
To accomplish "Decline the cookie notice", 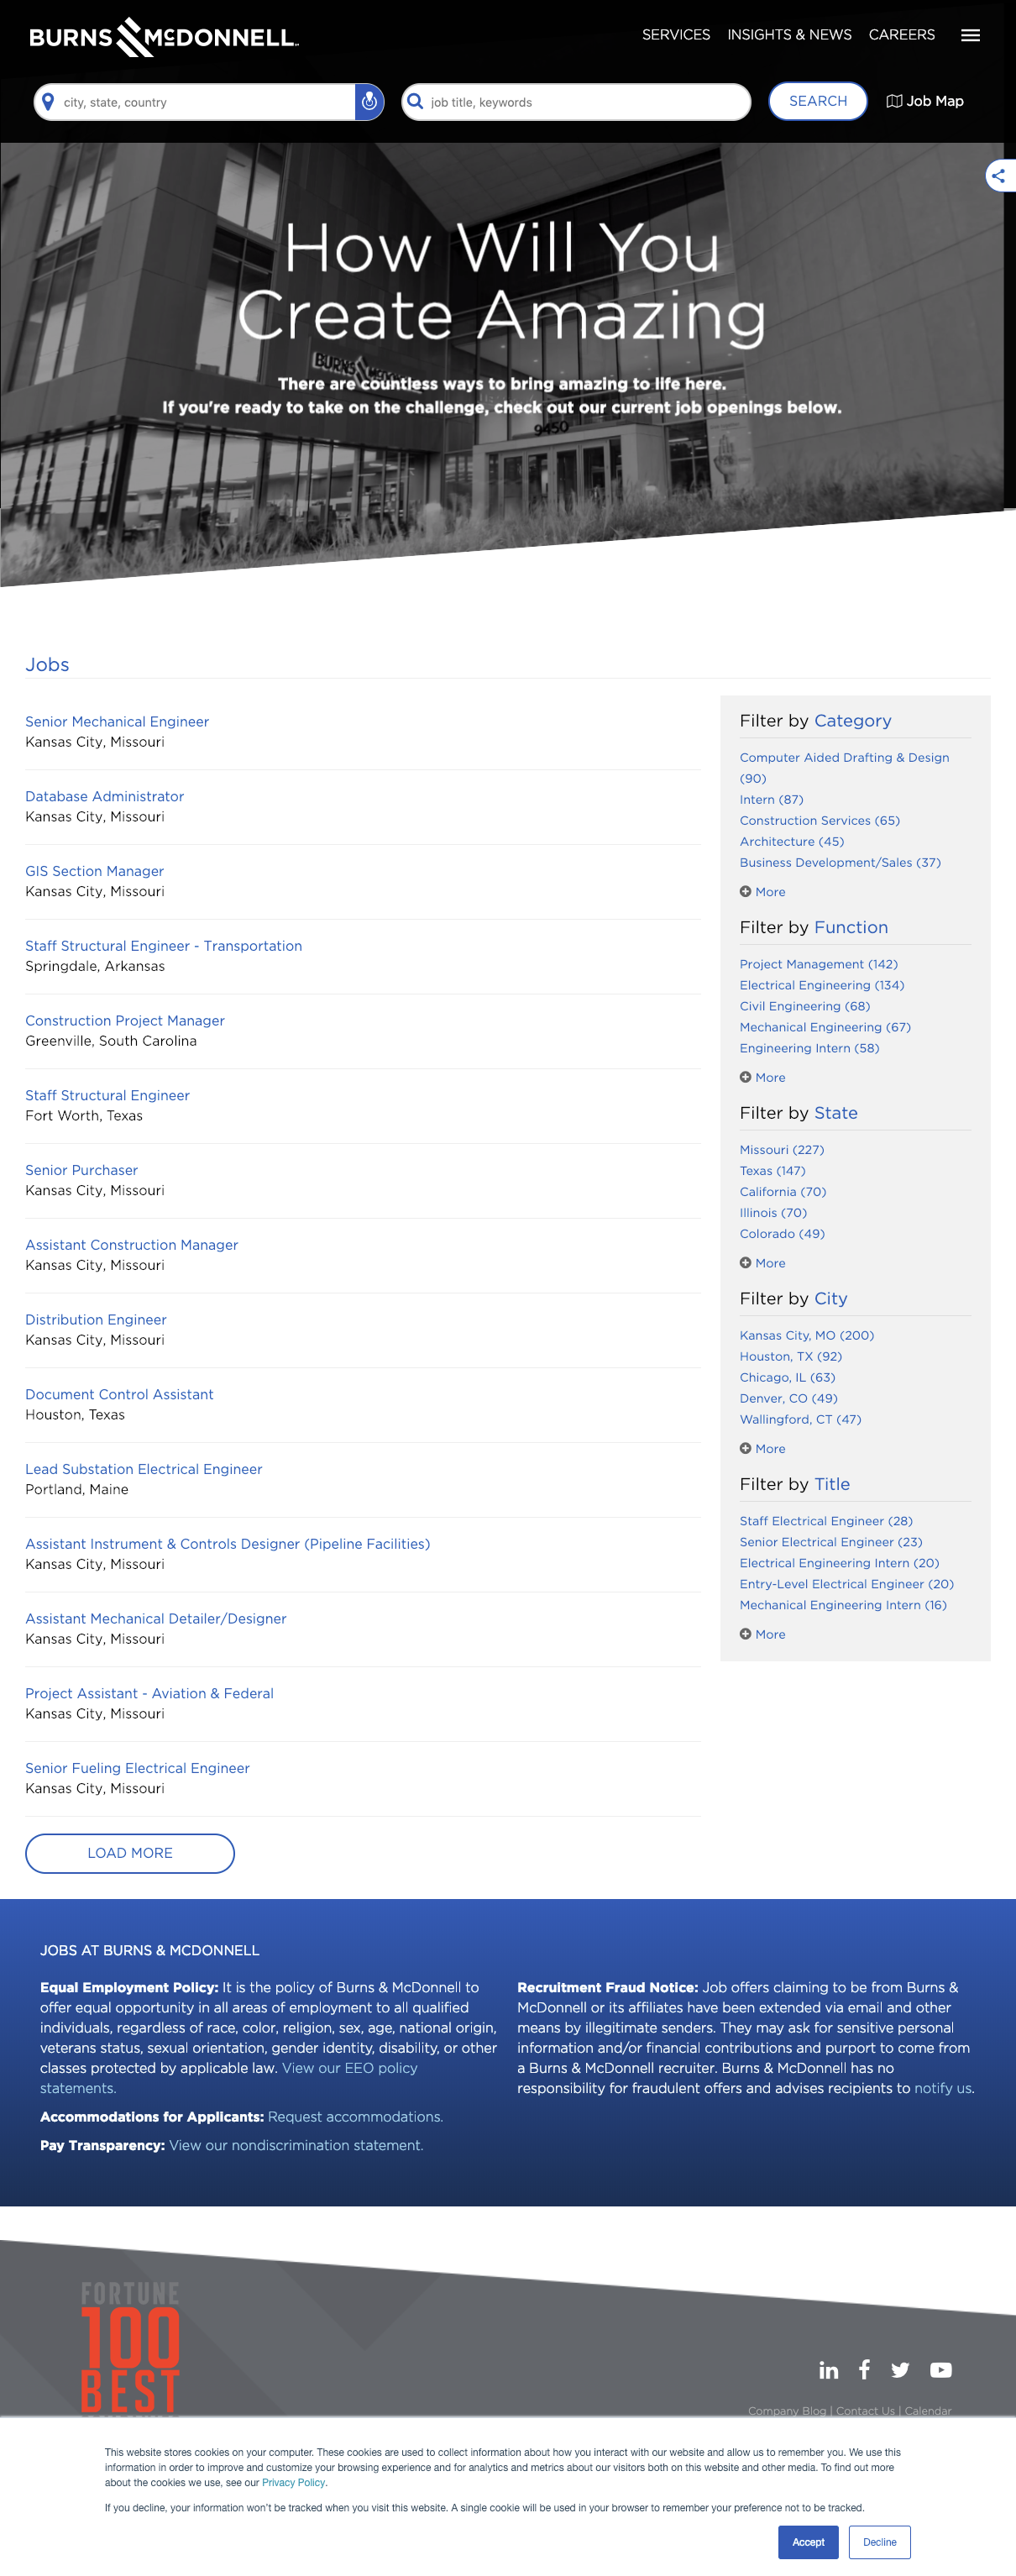I will [x=880, y=2542].
